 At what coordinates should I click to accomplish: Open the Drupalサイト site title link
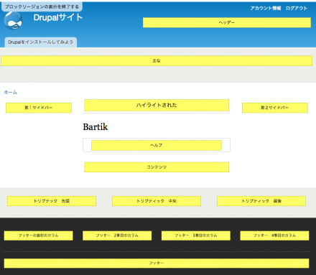(58, 17)
